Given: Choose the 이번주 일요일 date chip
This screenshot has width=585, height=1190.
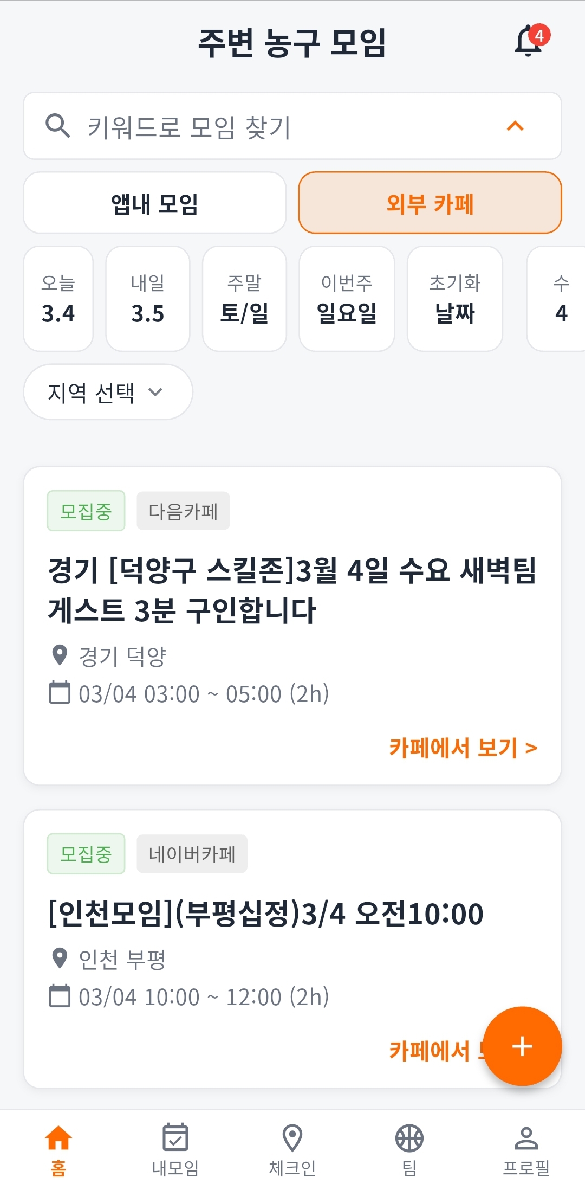Looking at the screenshot, I should [347, 299].
